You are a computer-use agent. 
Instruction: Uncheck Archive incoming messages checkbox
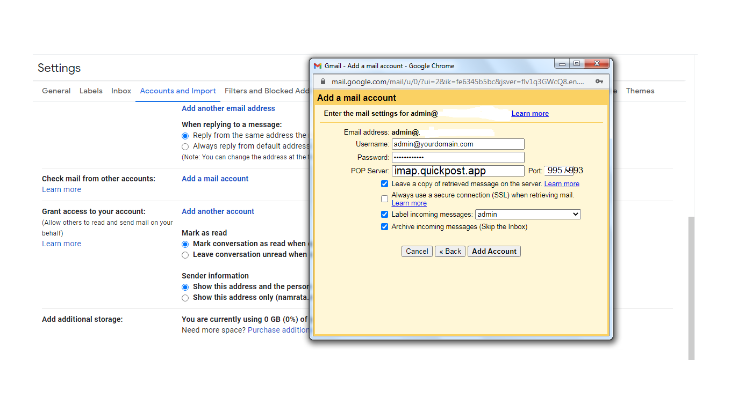tap(384, 227)
